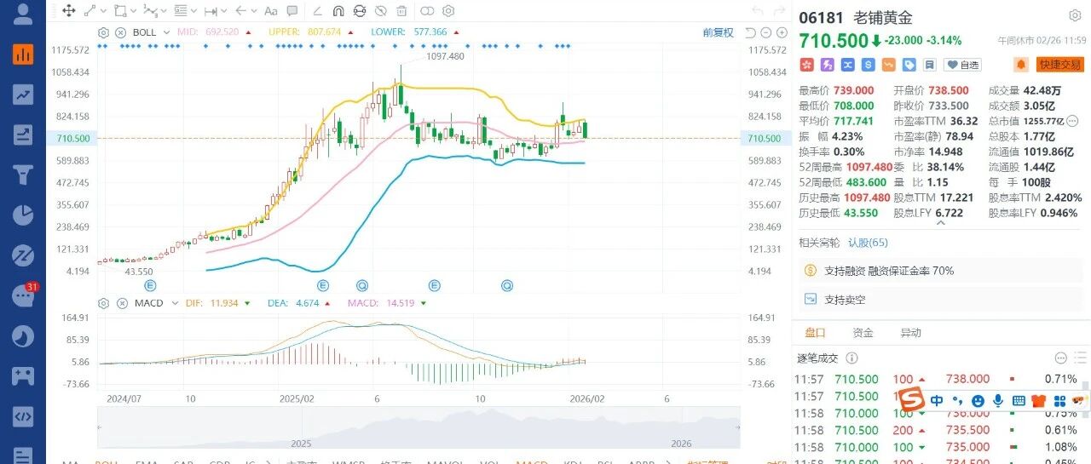
Task: Expand the MACD indicator dropdown
Action: click(x=174, y=303)
